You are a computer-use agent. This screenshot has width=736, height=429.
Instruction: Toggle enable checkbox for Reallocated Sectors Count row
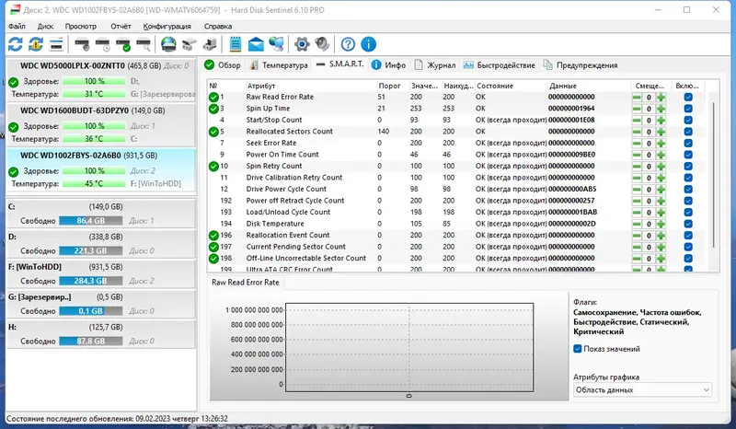click(x=688, y=132)
